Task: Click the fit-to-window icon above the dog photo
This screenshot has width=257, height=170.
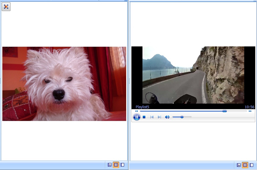Action: [x=6, y=7]
